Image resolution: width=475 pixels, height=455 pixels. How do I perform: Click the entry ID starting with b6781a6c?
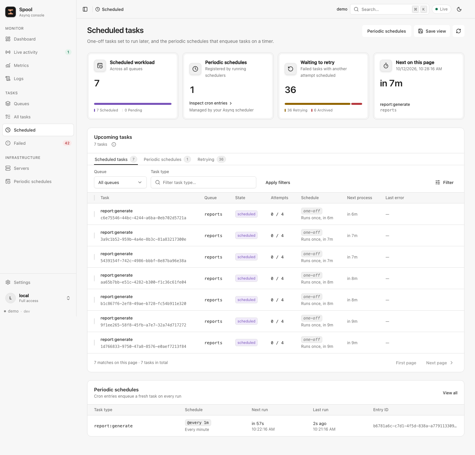415,426
